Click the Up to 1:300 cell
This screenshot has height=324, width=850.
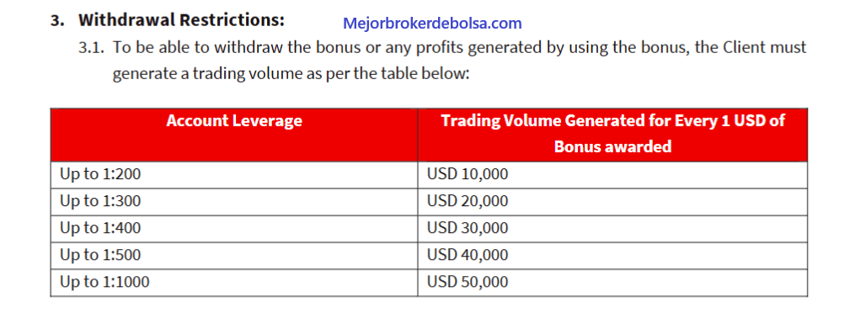(x=234, y=201)
